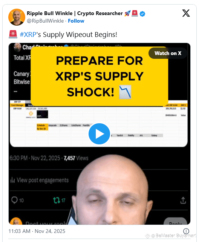Play the embedded video
Image resolution: width=199 pixels, height=242 pixels.
coord(99,134)
